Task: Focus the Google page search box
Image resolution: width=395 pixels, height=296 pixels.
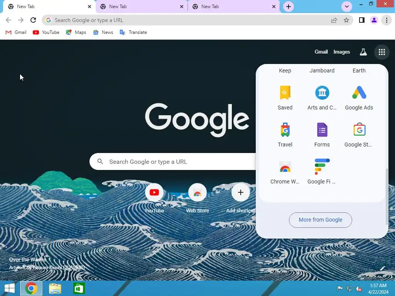Action: tap(173, 161)
